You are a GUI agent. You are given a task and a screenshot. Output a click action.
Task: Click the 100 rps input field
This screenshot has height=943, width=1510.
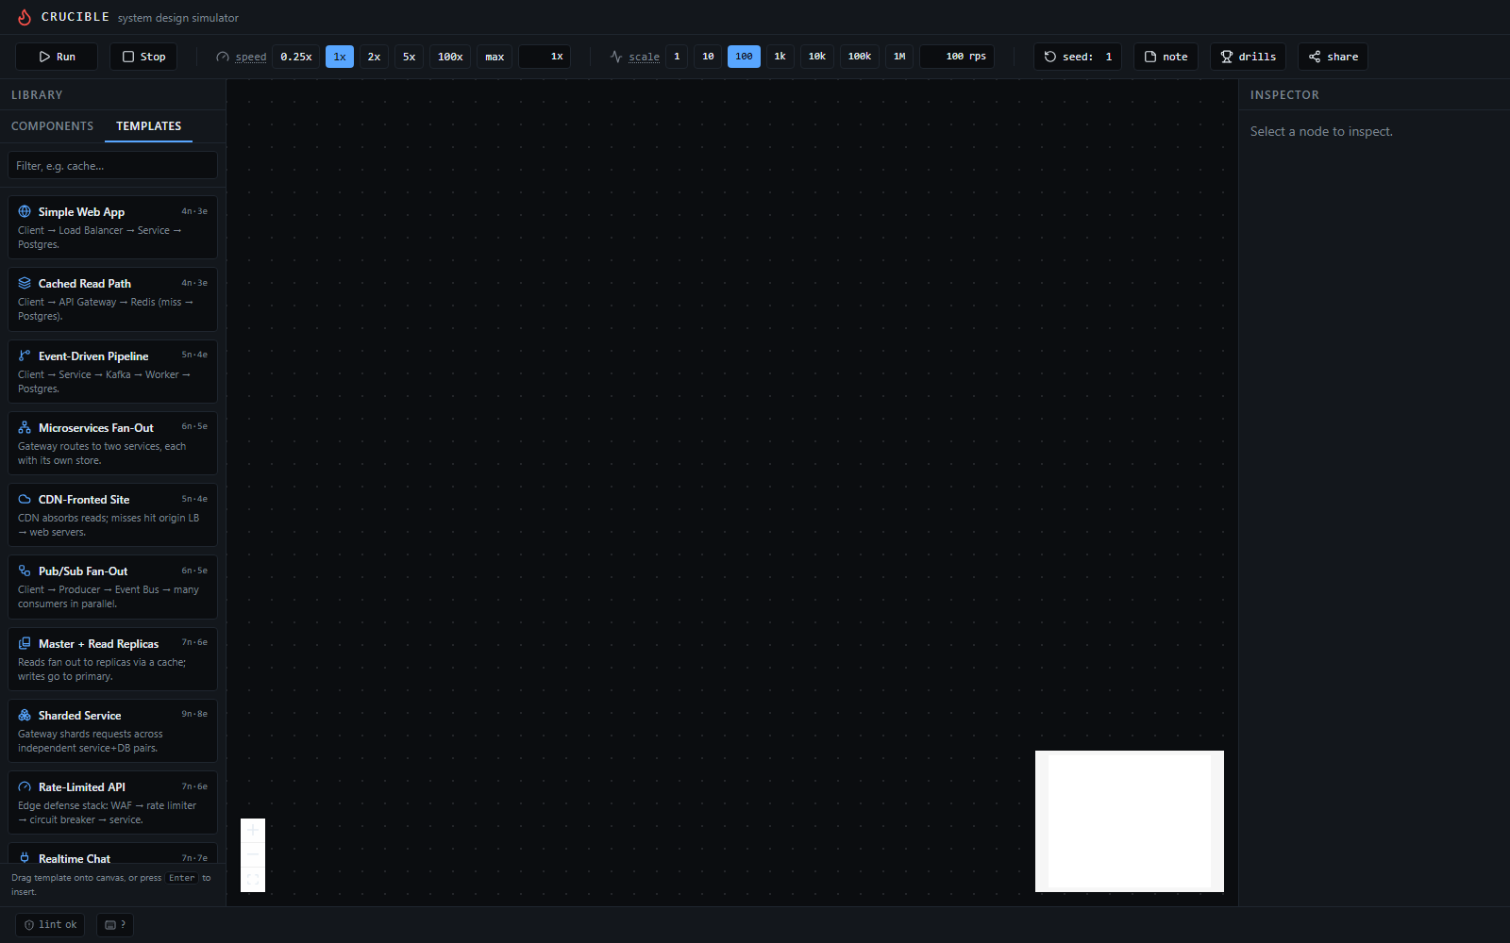(957, 57)
